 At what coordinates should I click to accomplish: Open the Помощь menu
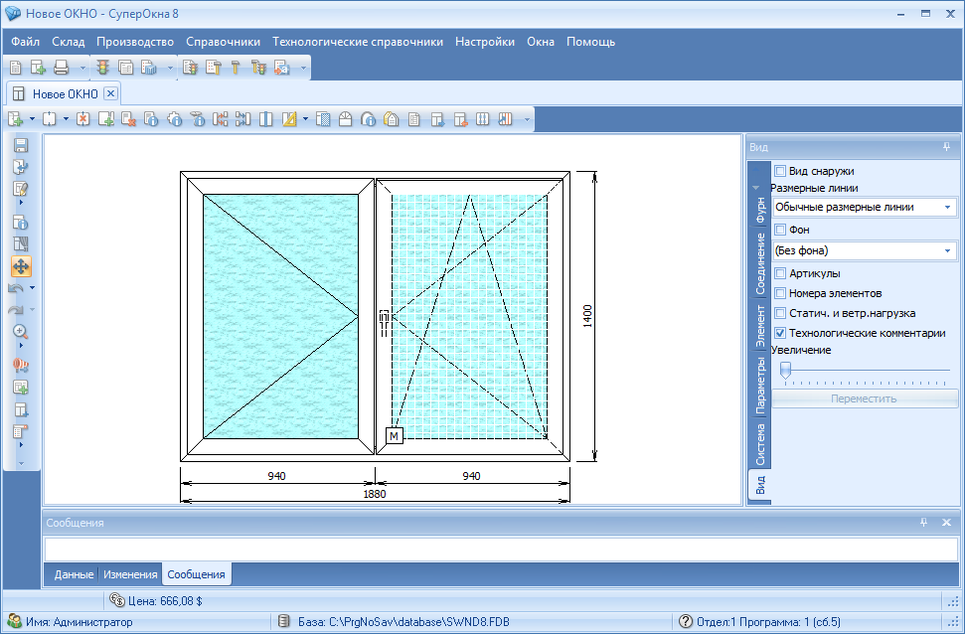point(590,42)
